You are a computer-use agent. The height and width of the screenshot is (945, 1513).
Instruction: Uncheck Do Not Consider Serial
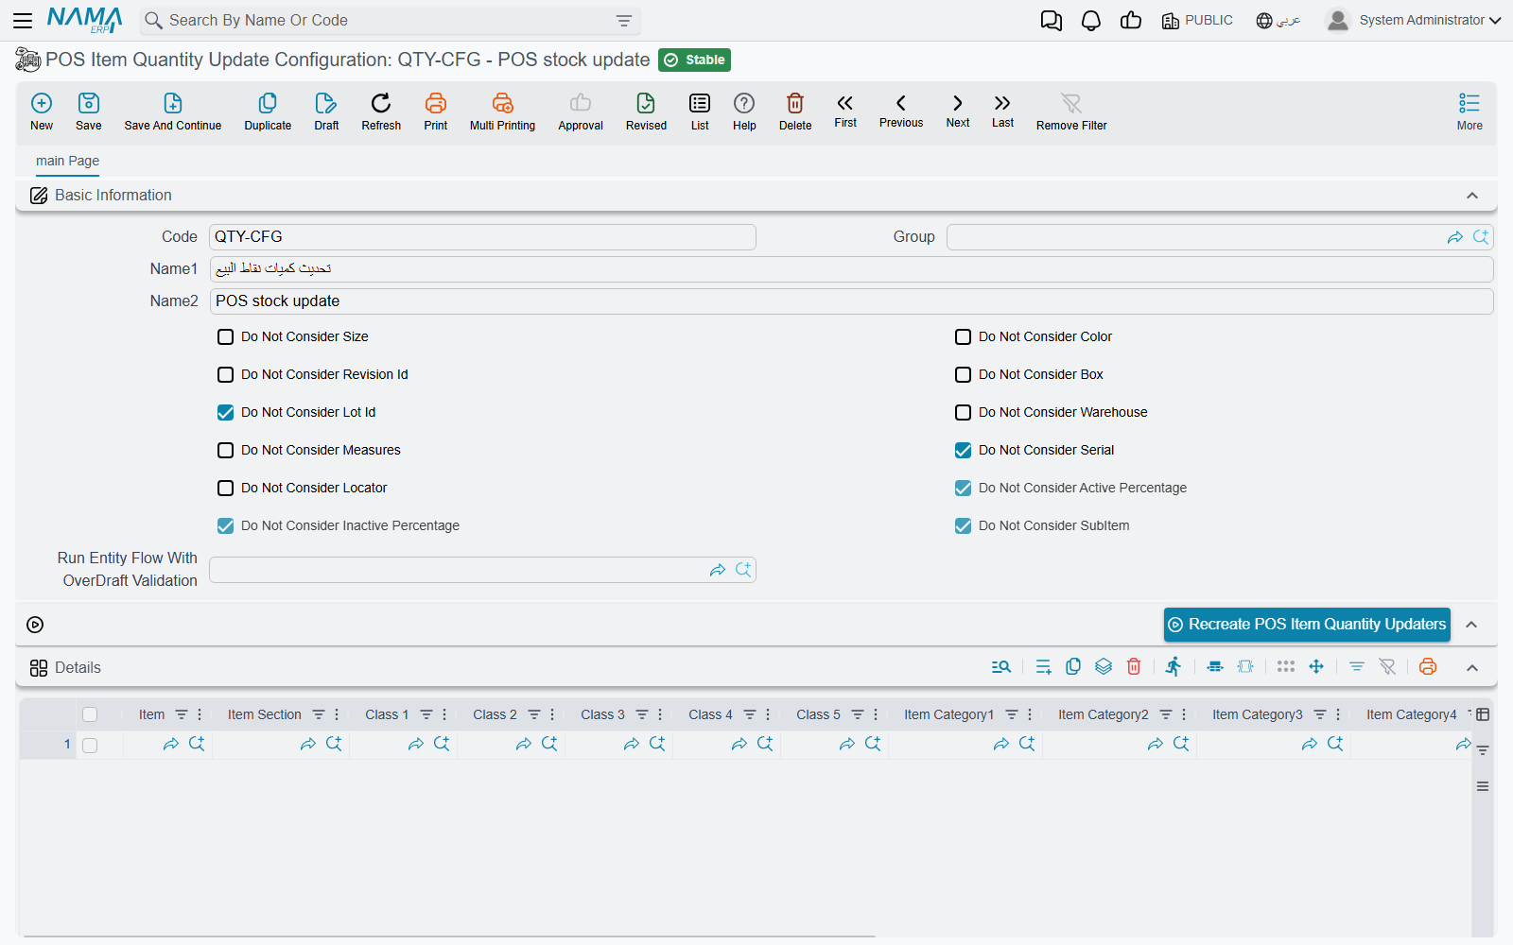tap(964, 450)
